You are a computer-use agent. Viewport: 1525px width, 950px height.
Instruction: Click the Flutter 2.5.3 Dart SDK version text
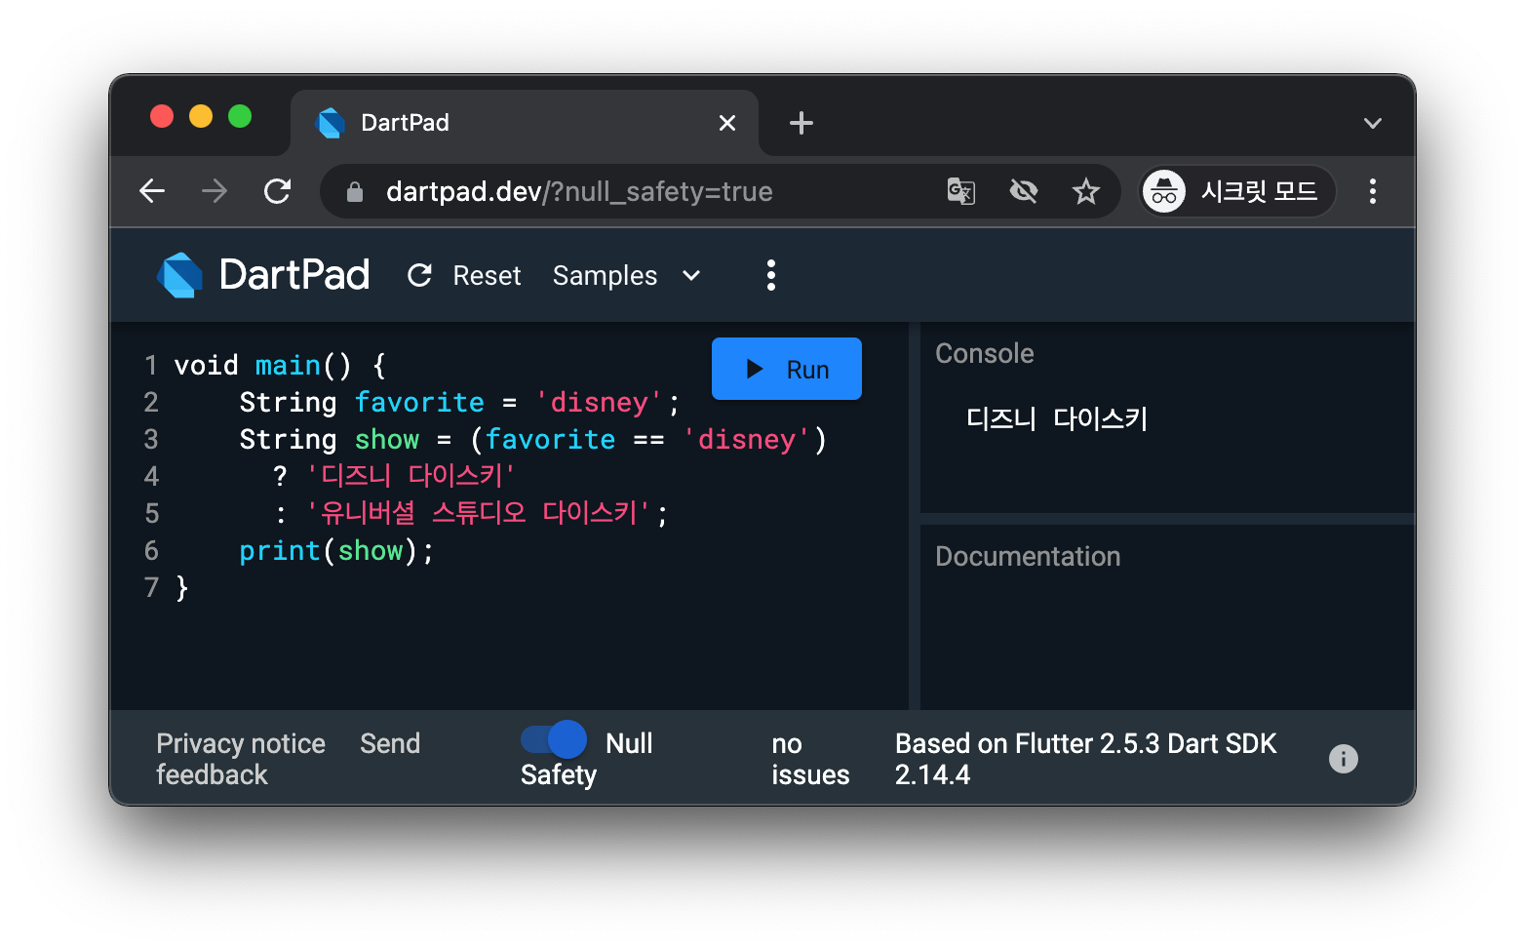click(1085, 759)
